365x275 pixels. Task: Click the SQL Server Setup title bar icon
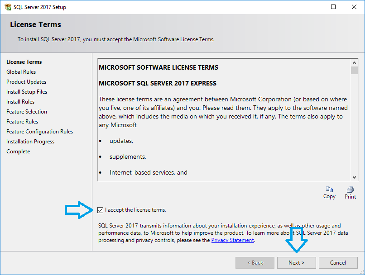[8, 7]
